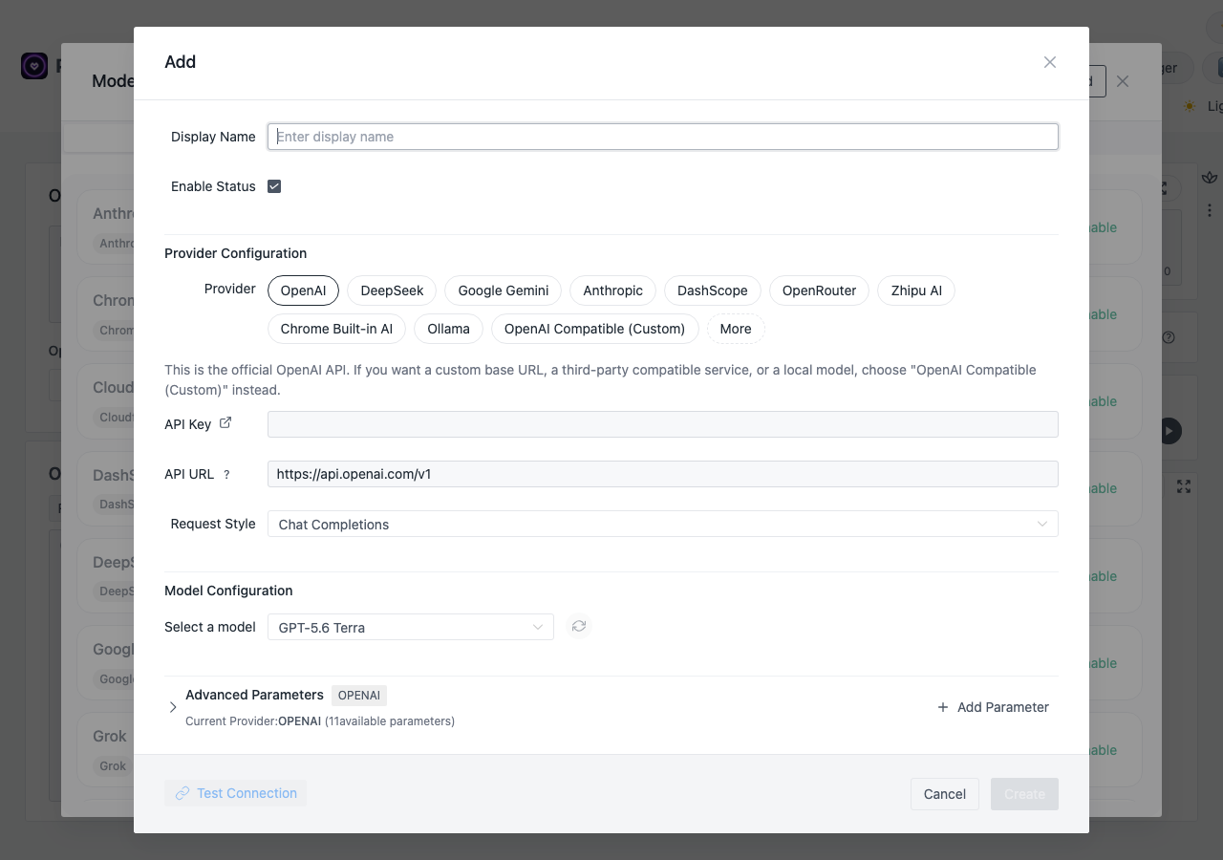Open the Request Style dropdown
Screen dimensions: 1223x860
pyautogui.click(x=662, y=524)
